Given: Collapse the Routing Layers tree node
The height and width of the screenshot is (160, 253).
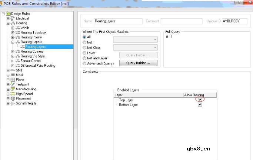Looking at the screenshot, I should 13,42.
